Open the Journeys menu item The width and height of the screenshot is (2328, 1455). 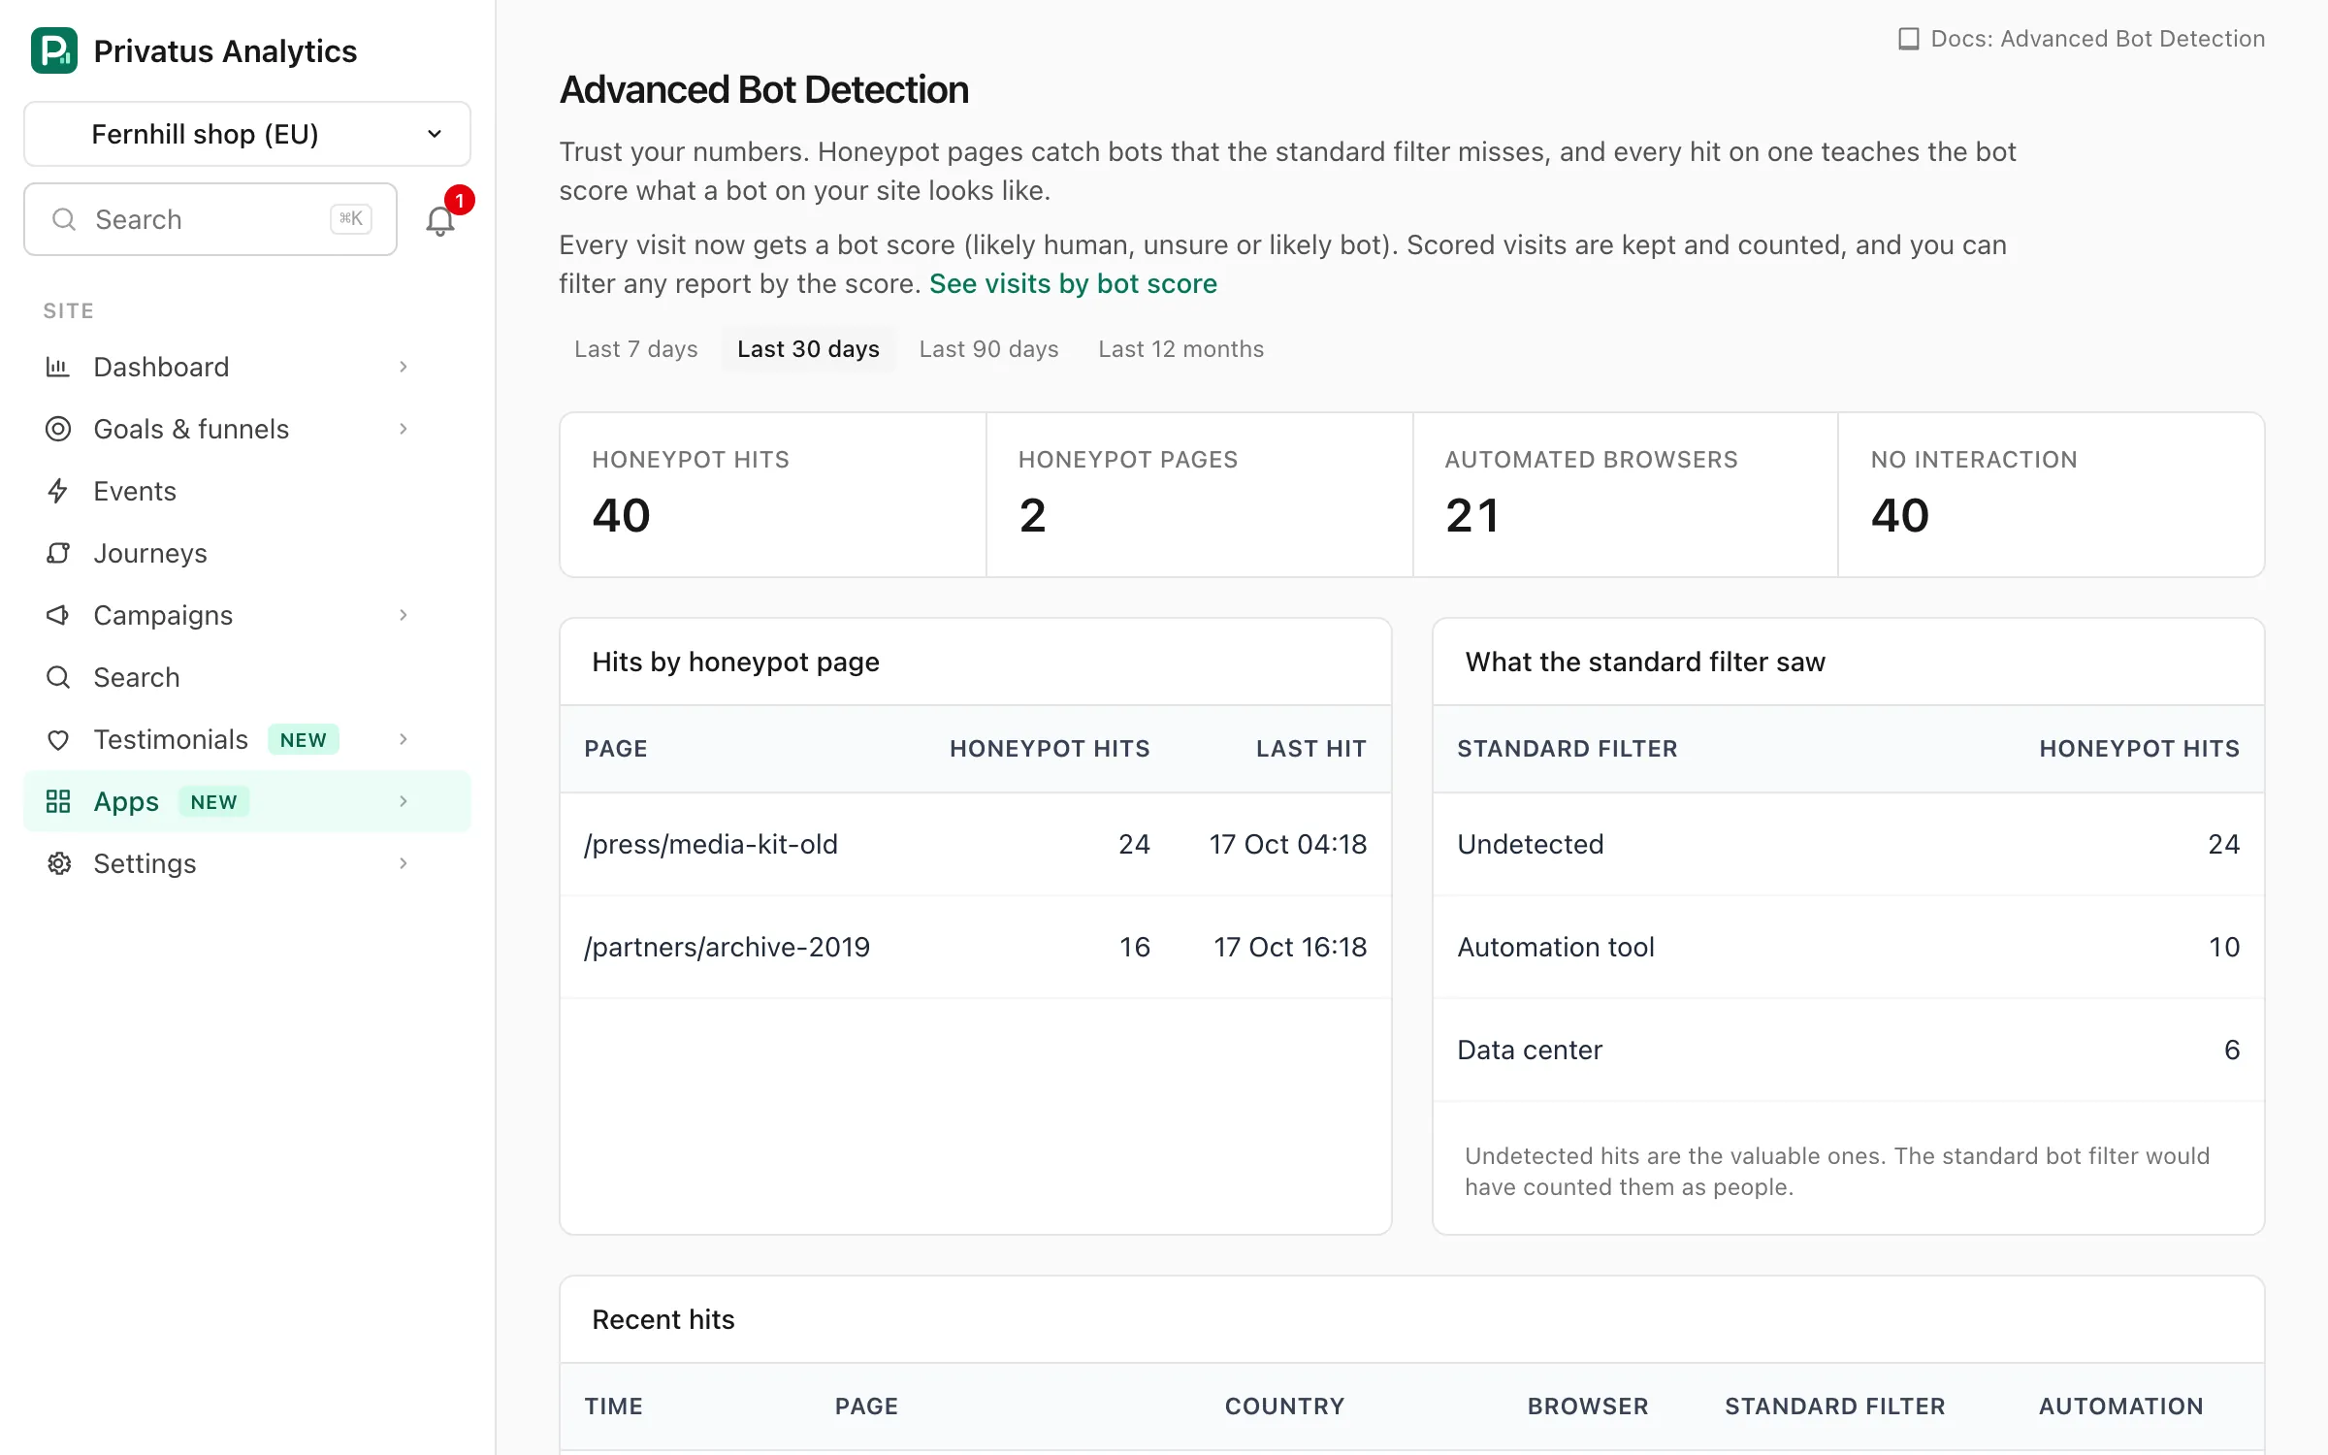pyautogui.click(x=247, y=553)
